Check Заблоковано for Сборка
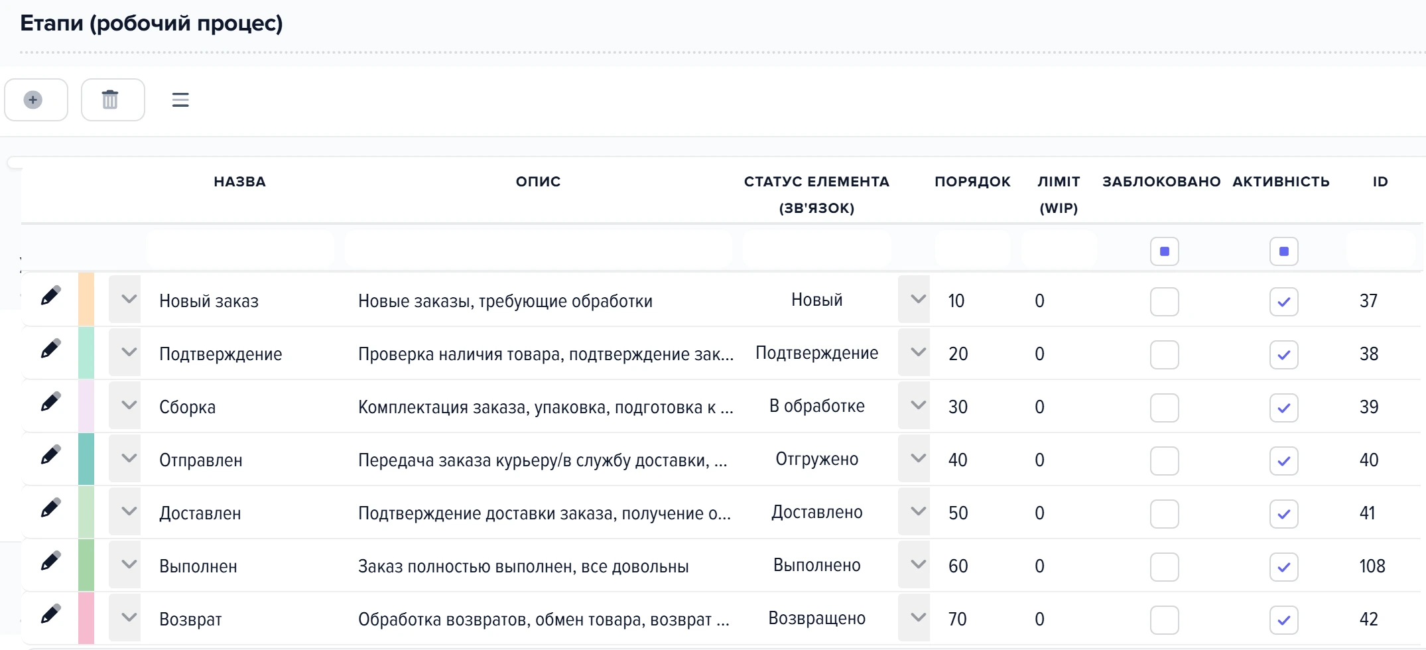Screen dimensions: 1426x650 [1164, 408]
